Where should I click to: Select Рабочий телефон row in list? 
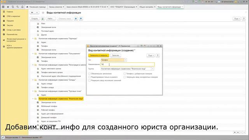click(48, 110)
